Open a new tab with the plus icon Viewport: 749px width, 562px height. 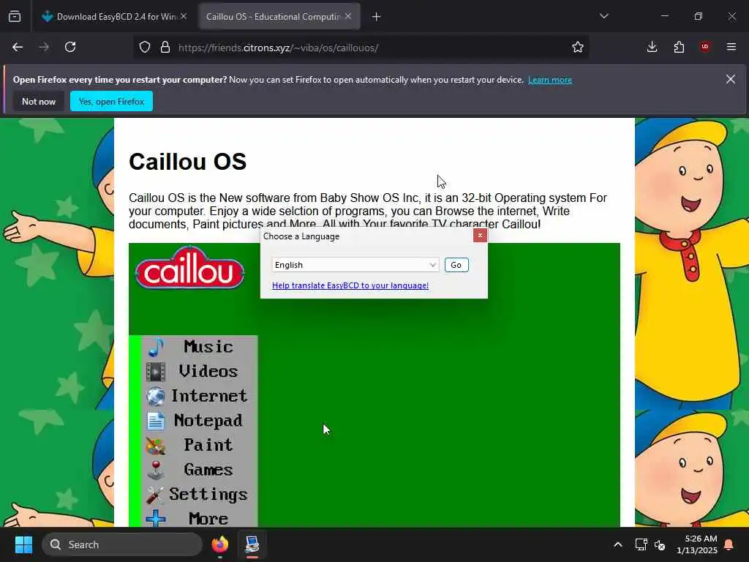click(x=377, y=17)
